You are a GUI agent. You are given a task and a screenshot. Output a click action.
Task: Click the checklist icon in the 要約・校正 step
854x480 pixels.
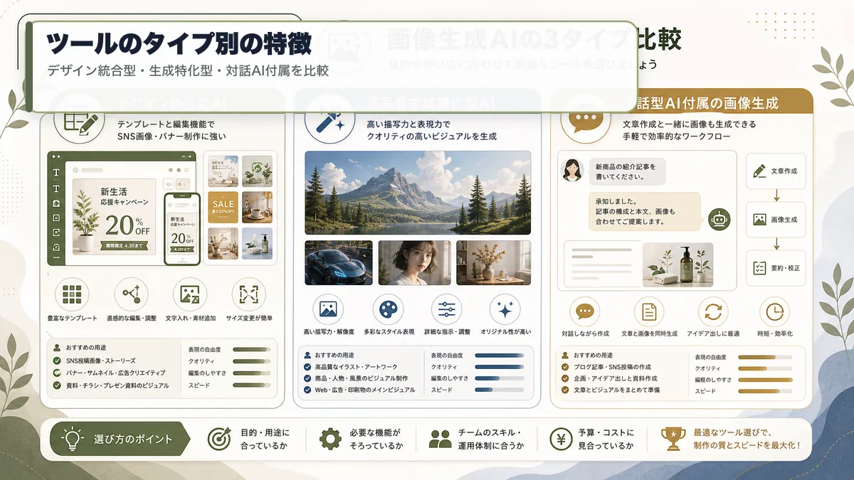coord(759,268)
